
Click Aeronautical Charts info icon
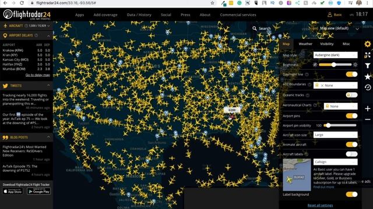[x=315, y=105]
